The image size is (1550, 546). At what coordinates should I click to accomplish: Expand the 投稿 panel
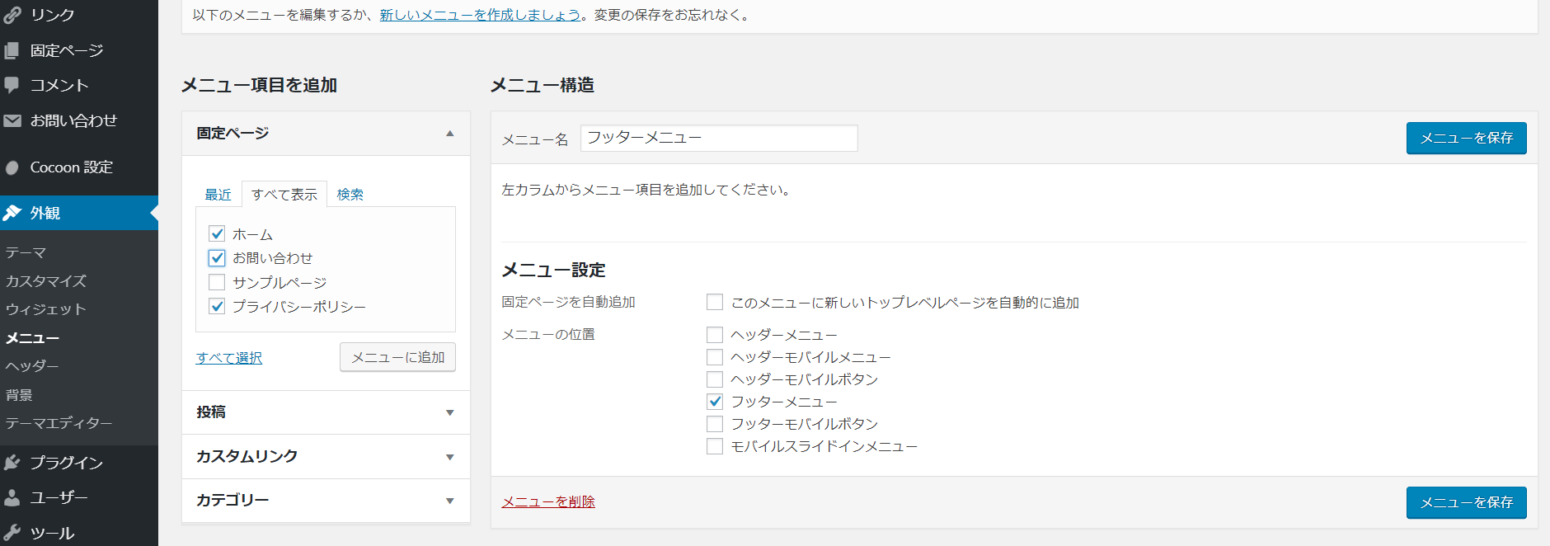[x=449, y=412]
